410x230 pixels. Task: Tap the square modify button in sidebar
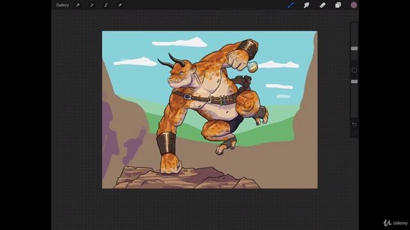click(x=354, y=70)
